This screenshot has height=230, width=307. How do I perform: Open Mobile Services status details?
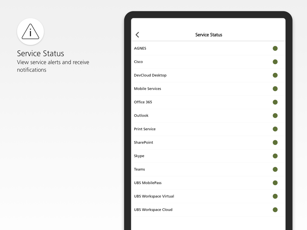148,89
